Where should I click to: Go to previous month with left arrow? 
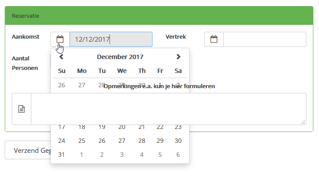(61, 57)
